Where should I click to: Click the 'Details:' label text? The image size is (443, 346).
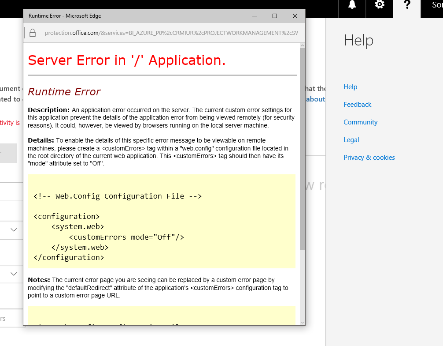[41, 140]
